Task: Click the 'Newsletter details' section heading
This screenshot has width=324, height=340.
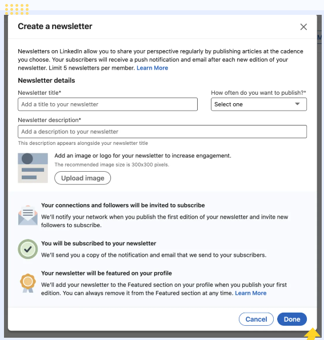Action: [46, 80]
